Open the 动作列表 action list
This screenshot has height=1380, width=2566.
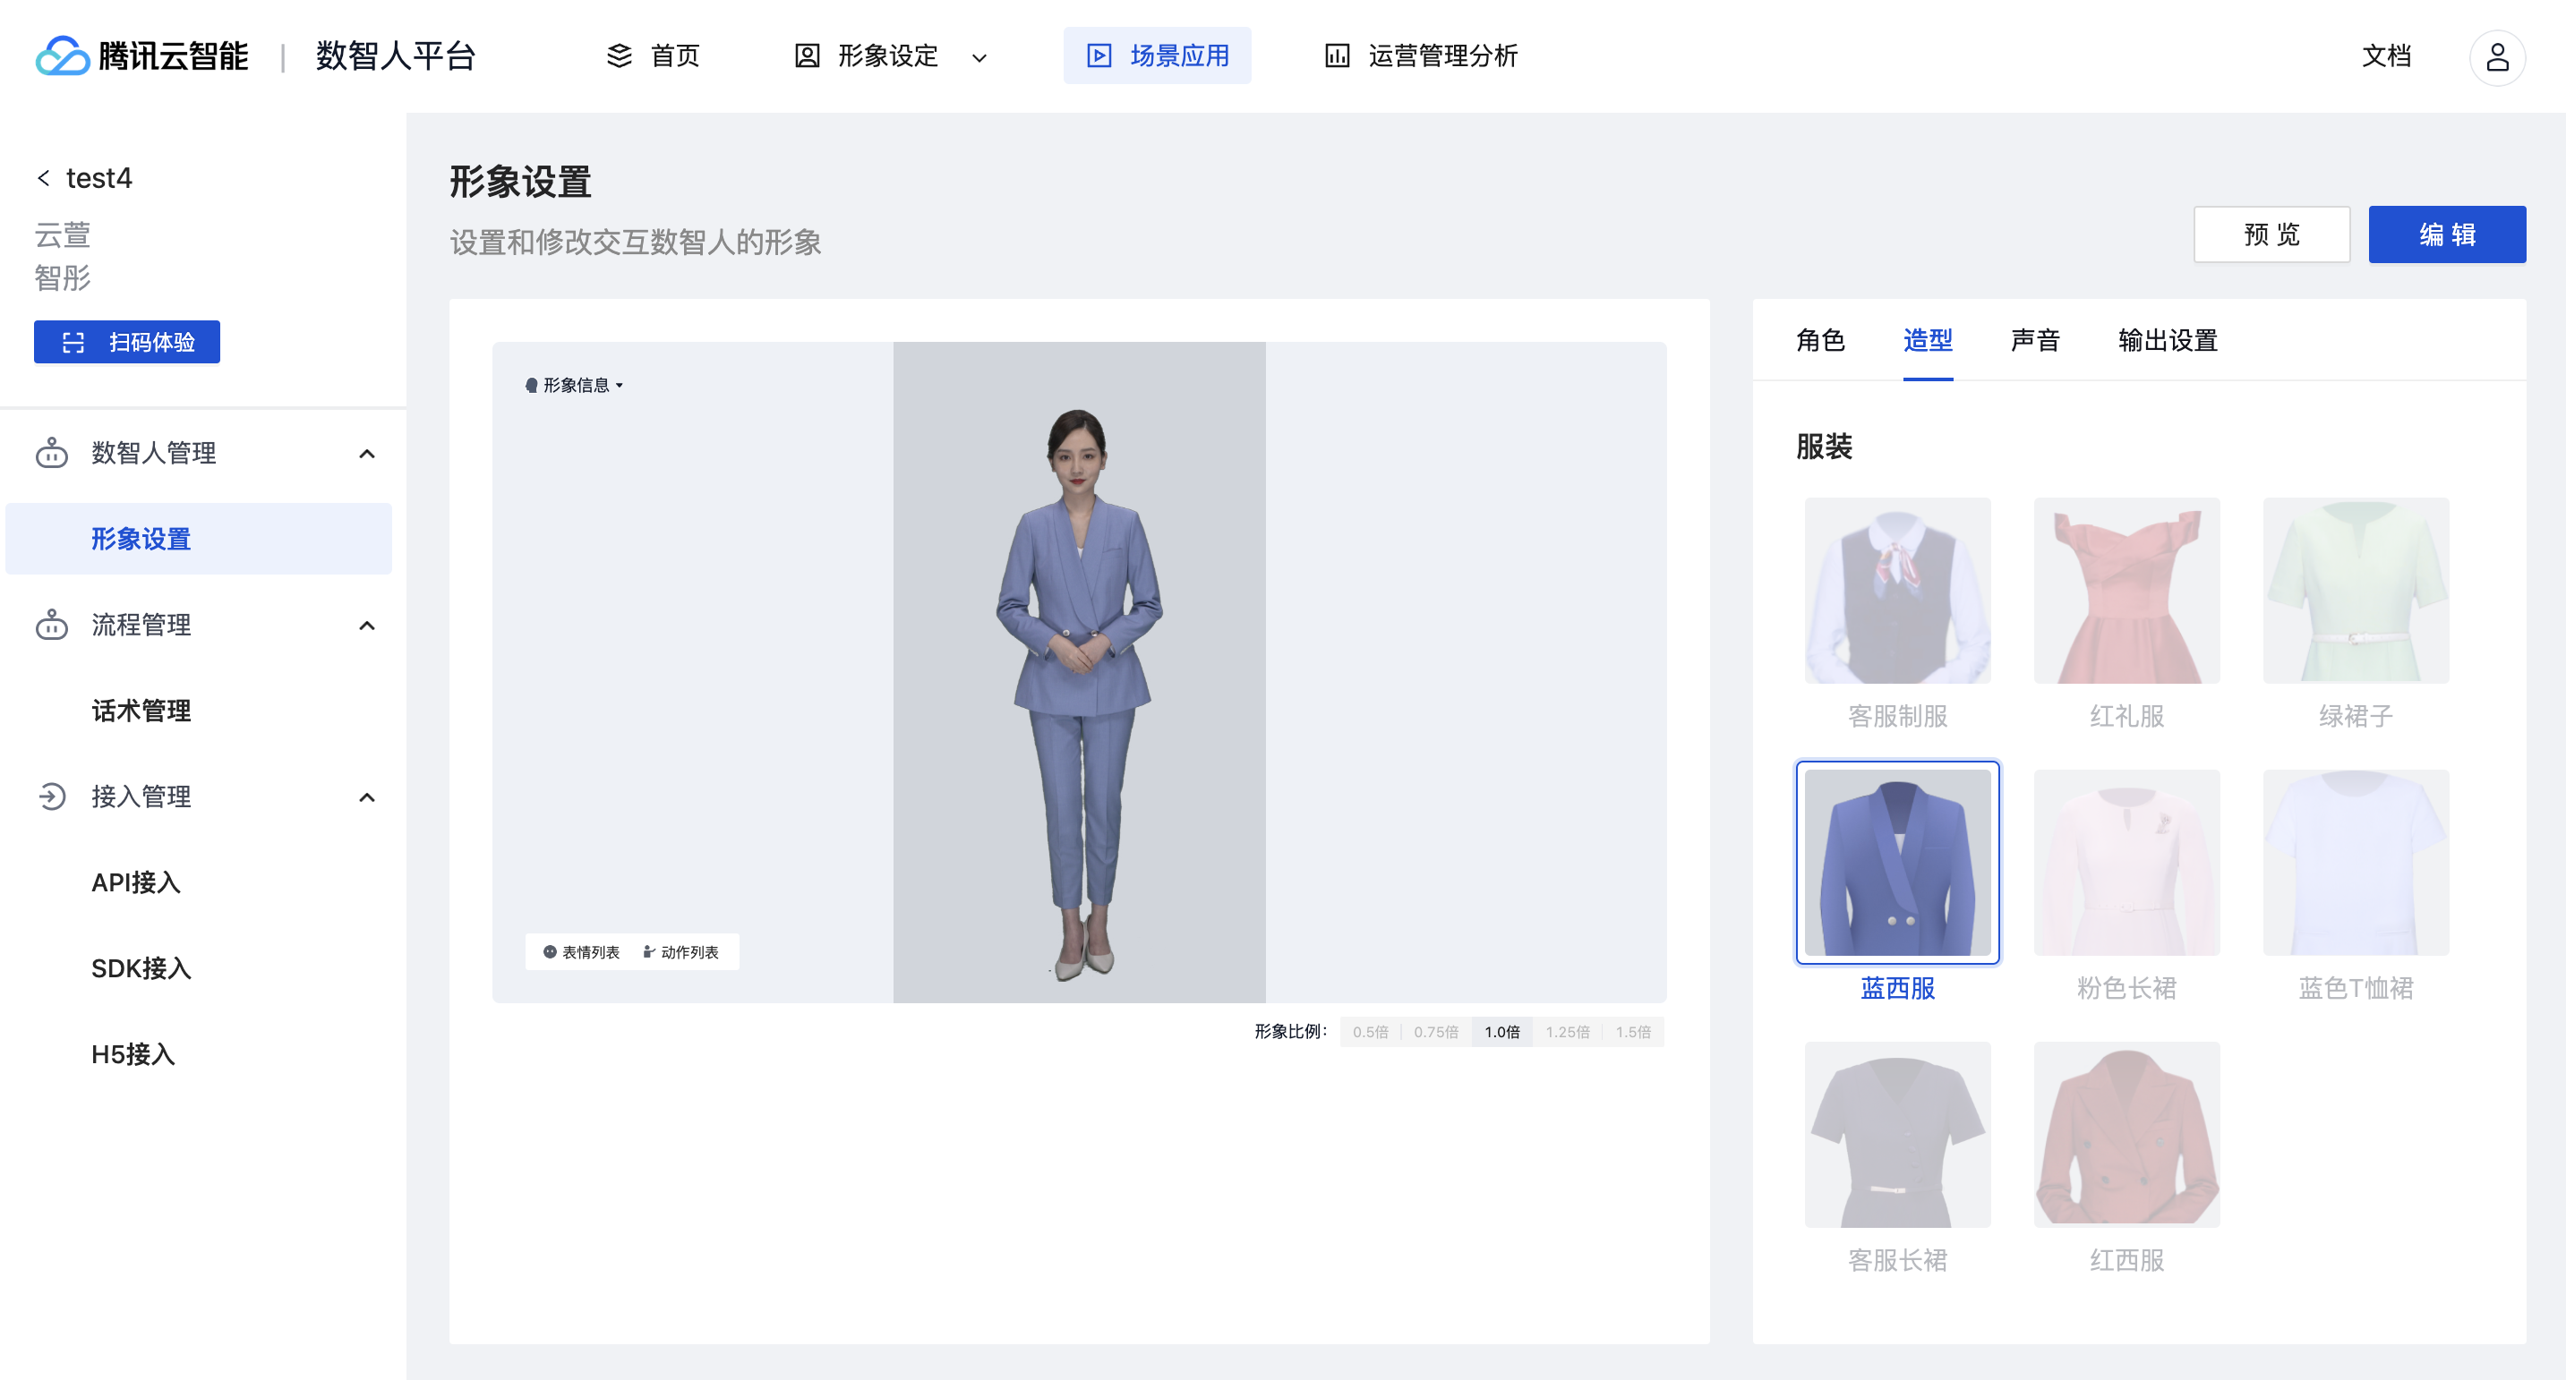tap(680, 952)
